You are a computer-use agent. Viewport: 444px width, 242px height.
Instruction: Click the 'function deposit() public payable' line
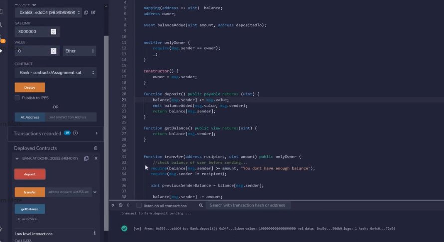click(x=202, y=94)
